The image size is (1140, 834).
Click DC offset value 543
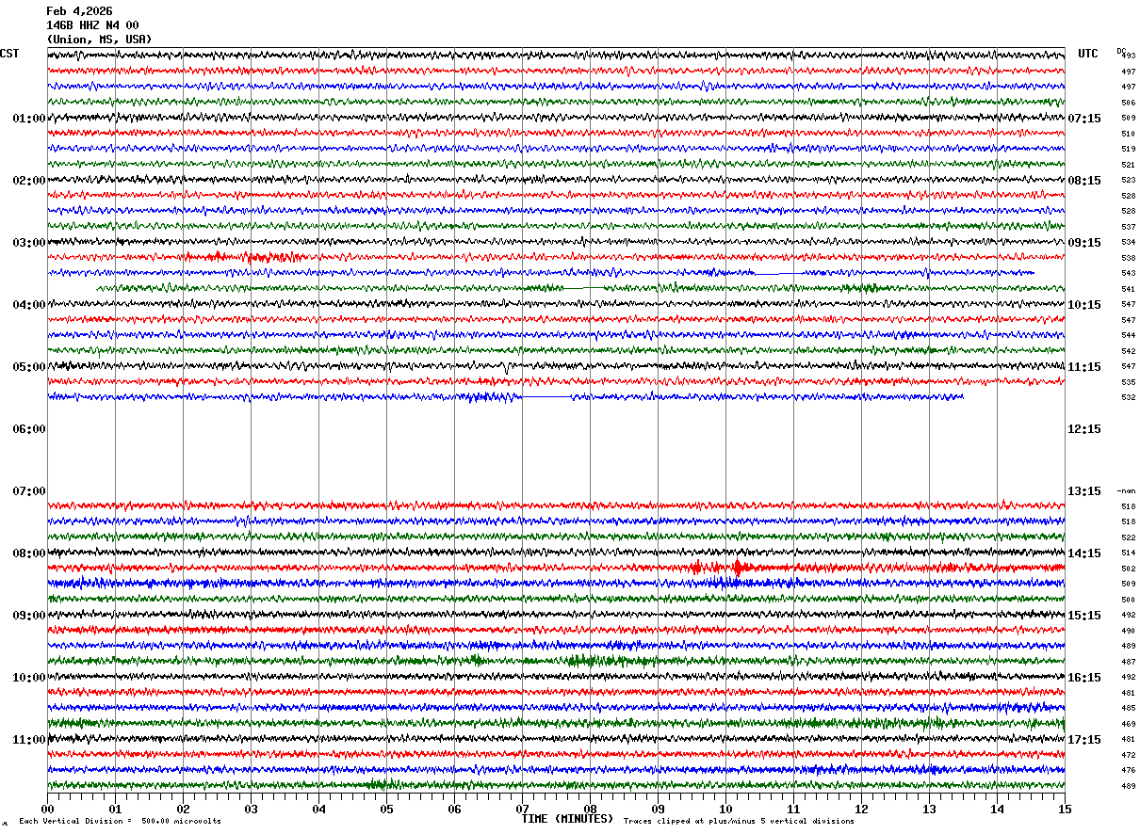[1128, 273]
